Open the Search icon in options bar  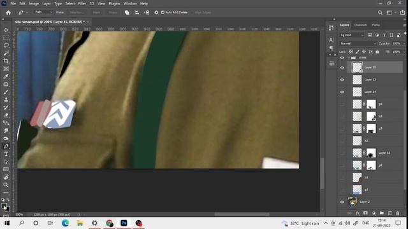(x=380, y=13)
